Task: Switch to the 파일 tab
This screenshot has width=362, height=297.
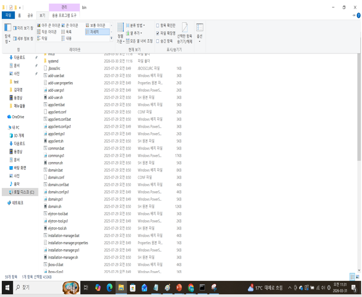Action: click(x=8, y=15)
